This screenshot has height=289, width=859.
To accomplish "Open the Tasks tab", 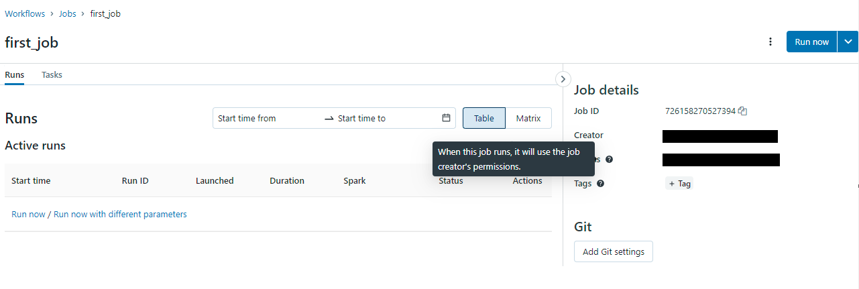I will (x=52, y=75).
